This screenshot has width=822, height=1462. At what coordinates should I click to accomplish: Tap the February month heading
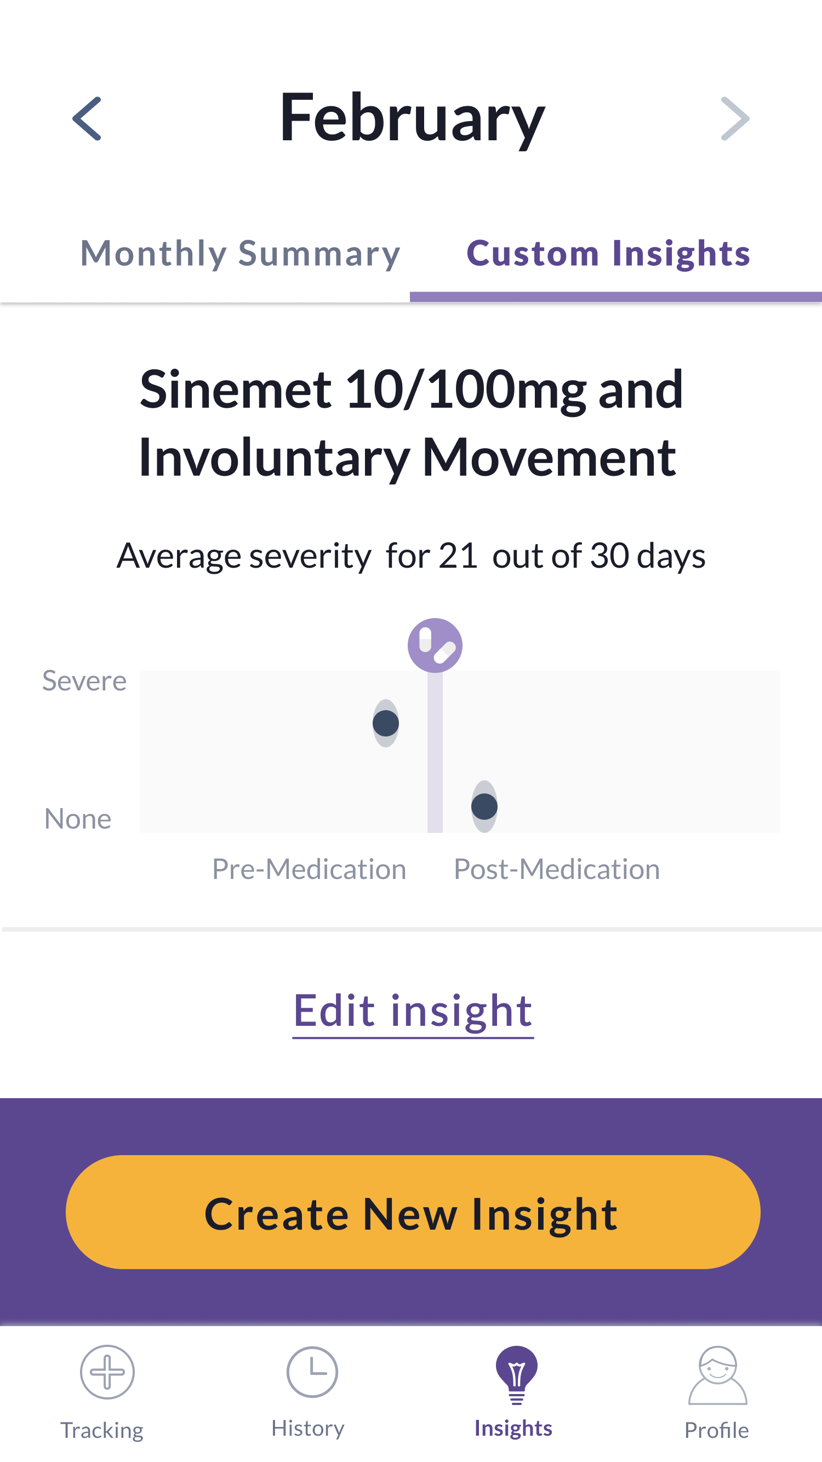point(412,117)
